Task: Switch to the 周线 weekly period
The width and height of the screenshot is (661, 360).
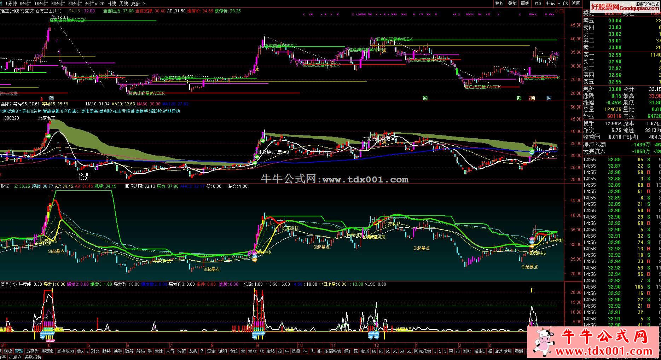Action: pyautogui.click(x=124, y=4)
